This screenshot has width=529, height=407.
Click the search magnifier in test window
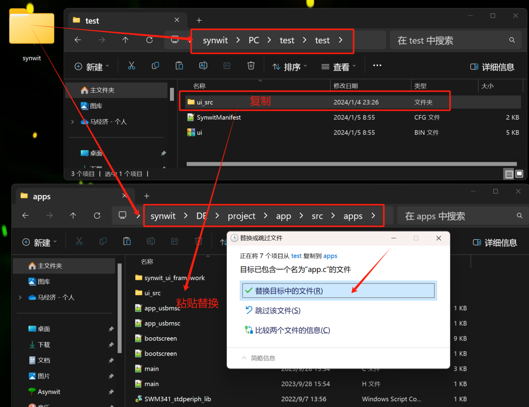[x=512, y=40]
